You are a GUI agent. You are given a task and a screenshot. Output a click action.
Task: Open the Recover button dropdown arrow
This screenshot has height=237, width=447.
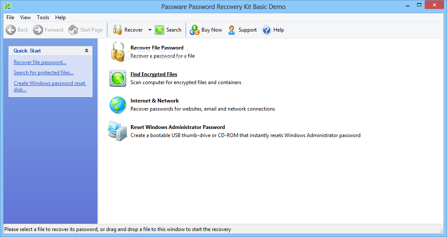tap(150, 30)
